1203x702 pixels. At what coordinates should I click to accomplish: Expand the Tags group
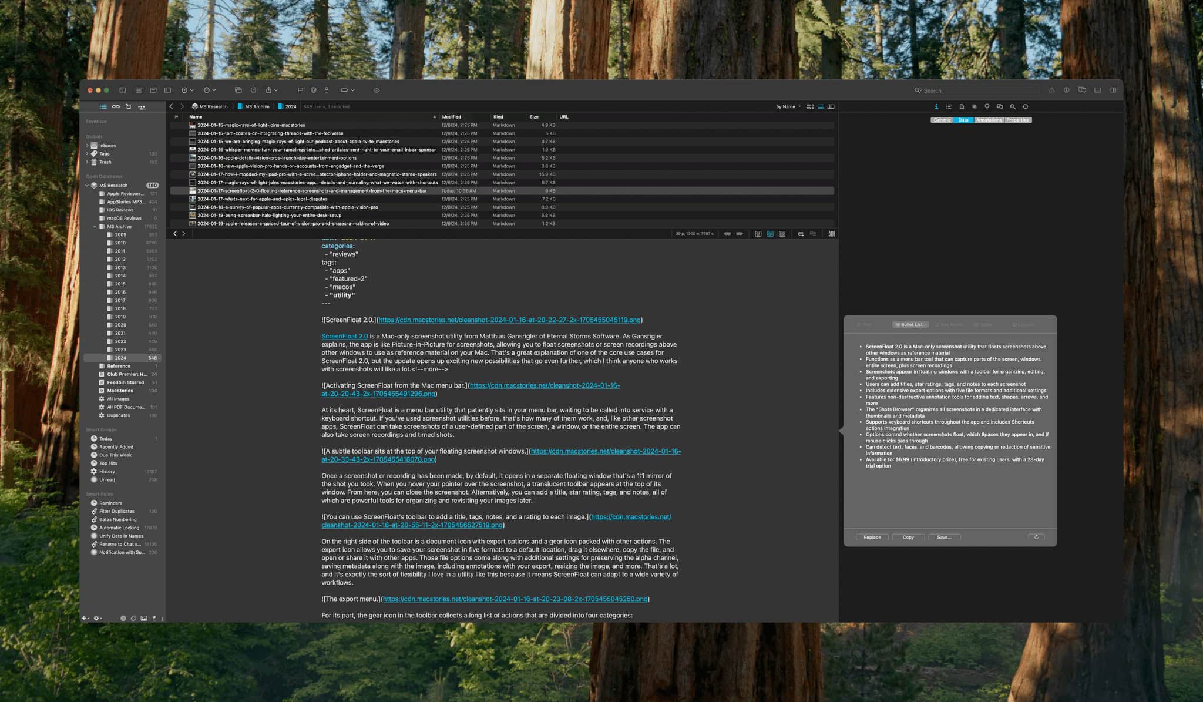click(x=88, y=154)
